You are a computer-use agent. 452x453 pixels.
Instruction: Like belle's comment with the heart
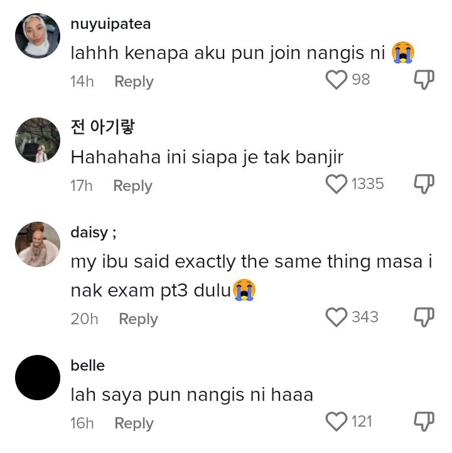pos(336,422)
